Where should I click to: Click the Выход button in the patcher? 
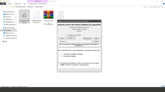click(96, 39)
